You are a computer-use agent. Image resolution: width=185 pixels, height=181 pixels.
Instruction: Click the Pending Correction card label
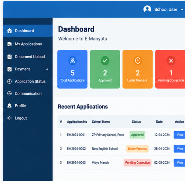[171, 80]
